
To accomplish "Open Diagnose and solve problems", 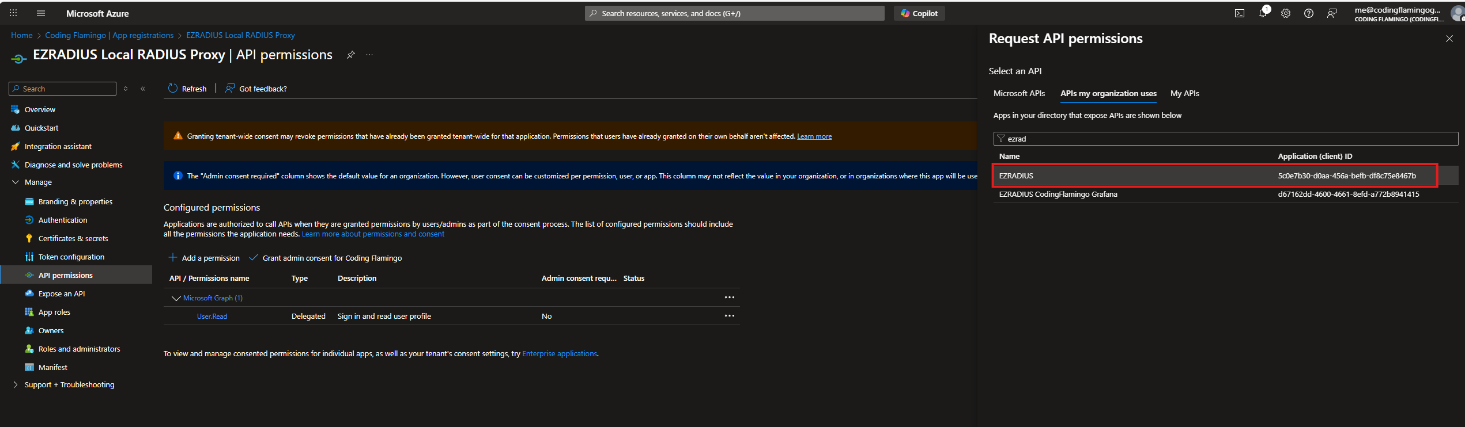I will [73, 165].
